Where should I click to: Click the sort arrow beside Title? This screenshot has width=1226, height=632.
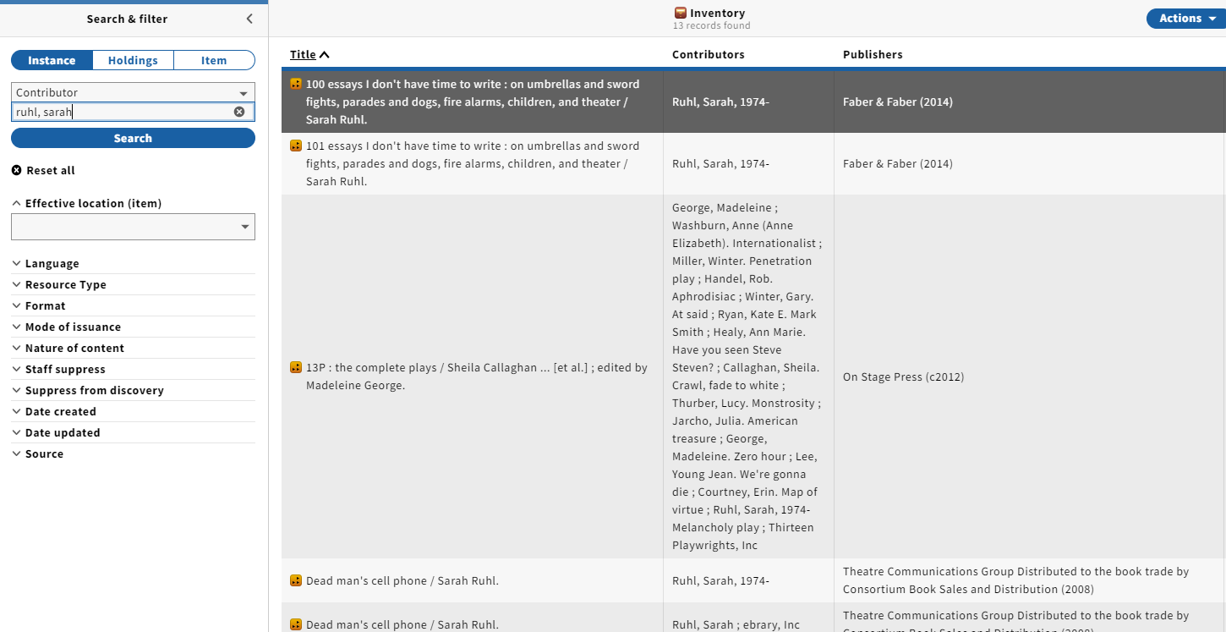[325, 55]
